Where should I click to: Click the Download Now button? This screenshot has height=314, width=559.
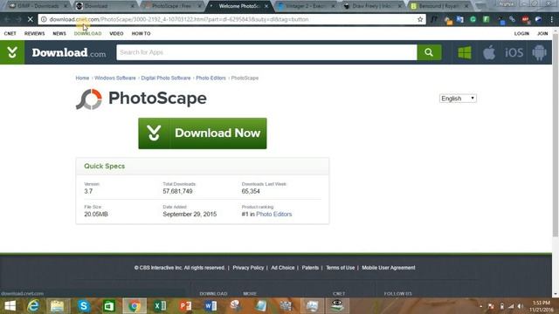203,133
